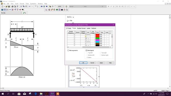Click Cancel in the plot formatting dialog
This screenshot has height=96, width=171.
point(92,63)
